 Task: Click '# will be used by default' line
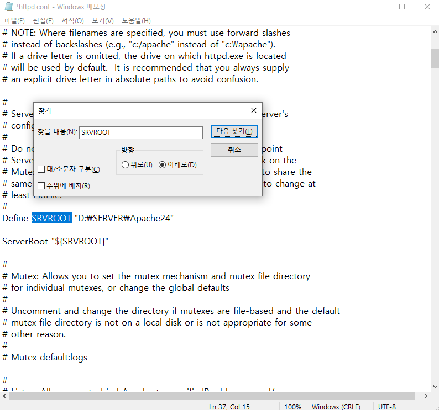145,68
